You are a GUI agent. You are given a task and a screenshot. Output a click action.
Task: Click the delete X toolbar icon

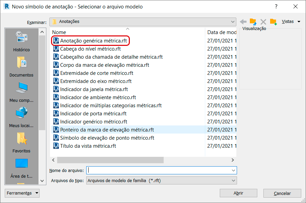click(263, 22)
